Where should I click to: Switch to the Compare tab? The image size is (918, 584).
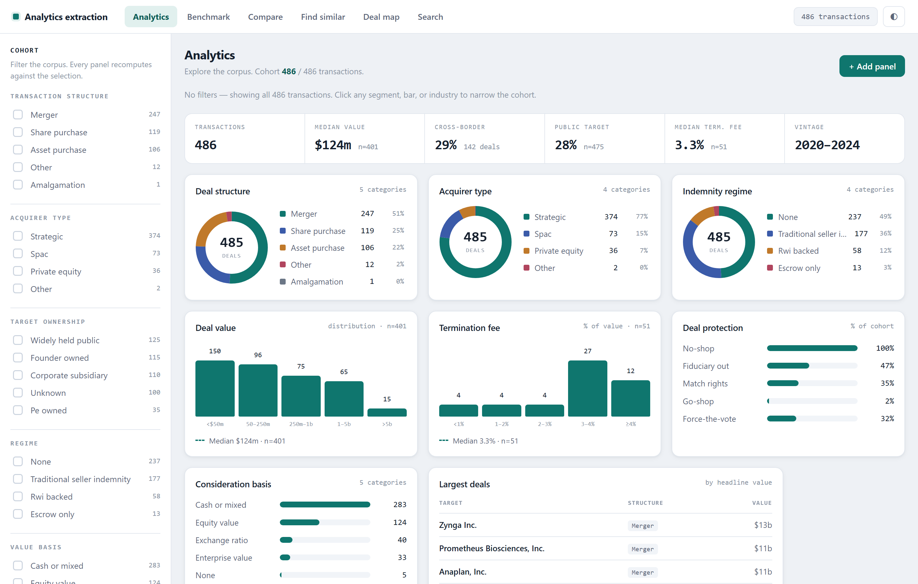(265, 17)
